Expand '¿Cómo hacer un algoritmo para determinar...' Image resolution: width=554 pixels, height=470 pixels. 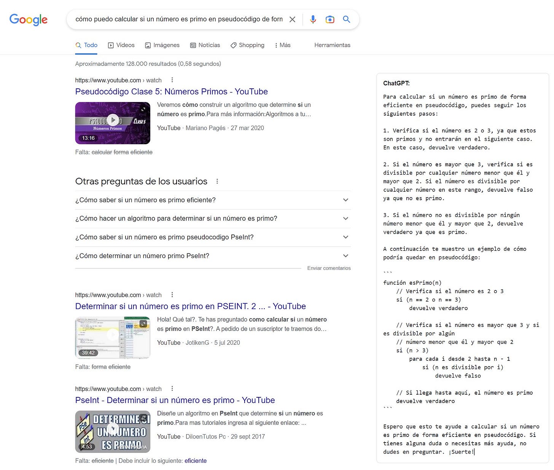coord(213,219)
